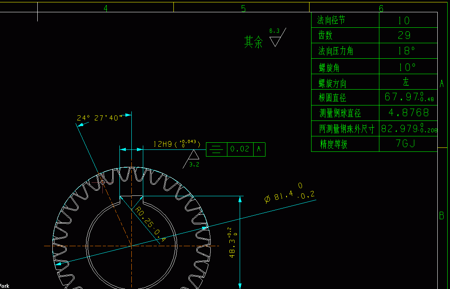
Task: Select the 精度等级 label
Action: tap(334, 144)
